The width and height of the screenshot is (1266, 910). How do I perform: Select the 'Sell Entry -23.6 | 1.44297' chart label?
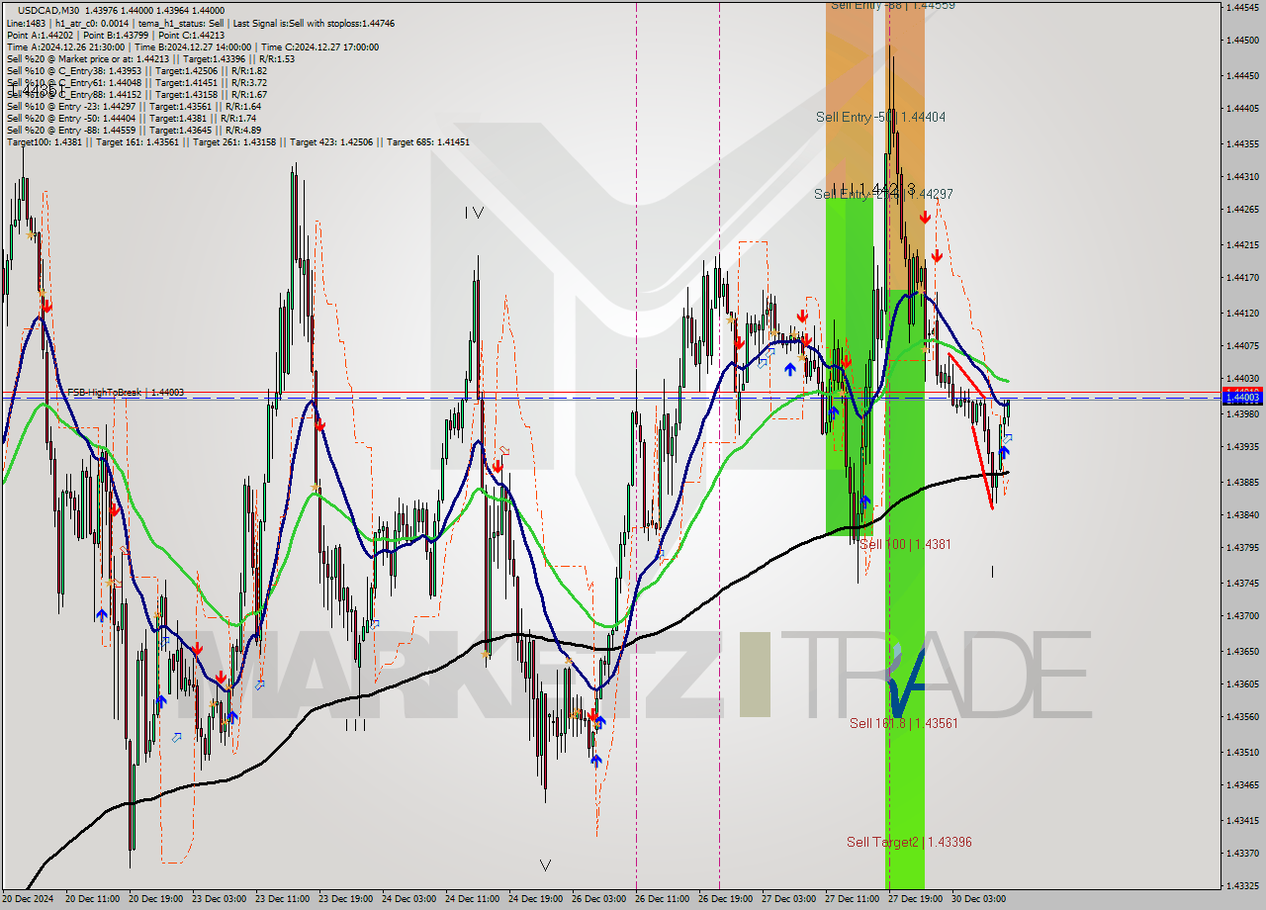(883, 194)
